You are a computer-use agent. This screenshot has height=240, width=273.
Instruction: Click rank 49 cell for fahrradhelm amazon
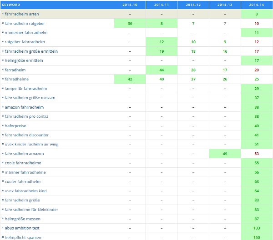point(225,154)
